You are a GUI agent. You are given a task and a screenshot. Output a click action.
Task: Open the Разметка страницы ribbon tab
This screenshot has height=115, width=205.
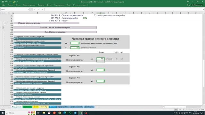(29, 5)
